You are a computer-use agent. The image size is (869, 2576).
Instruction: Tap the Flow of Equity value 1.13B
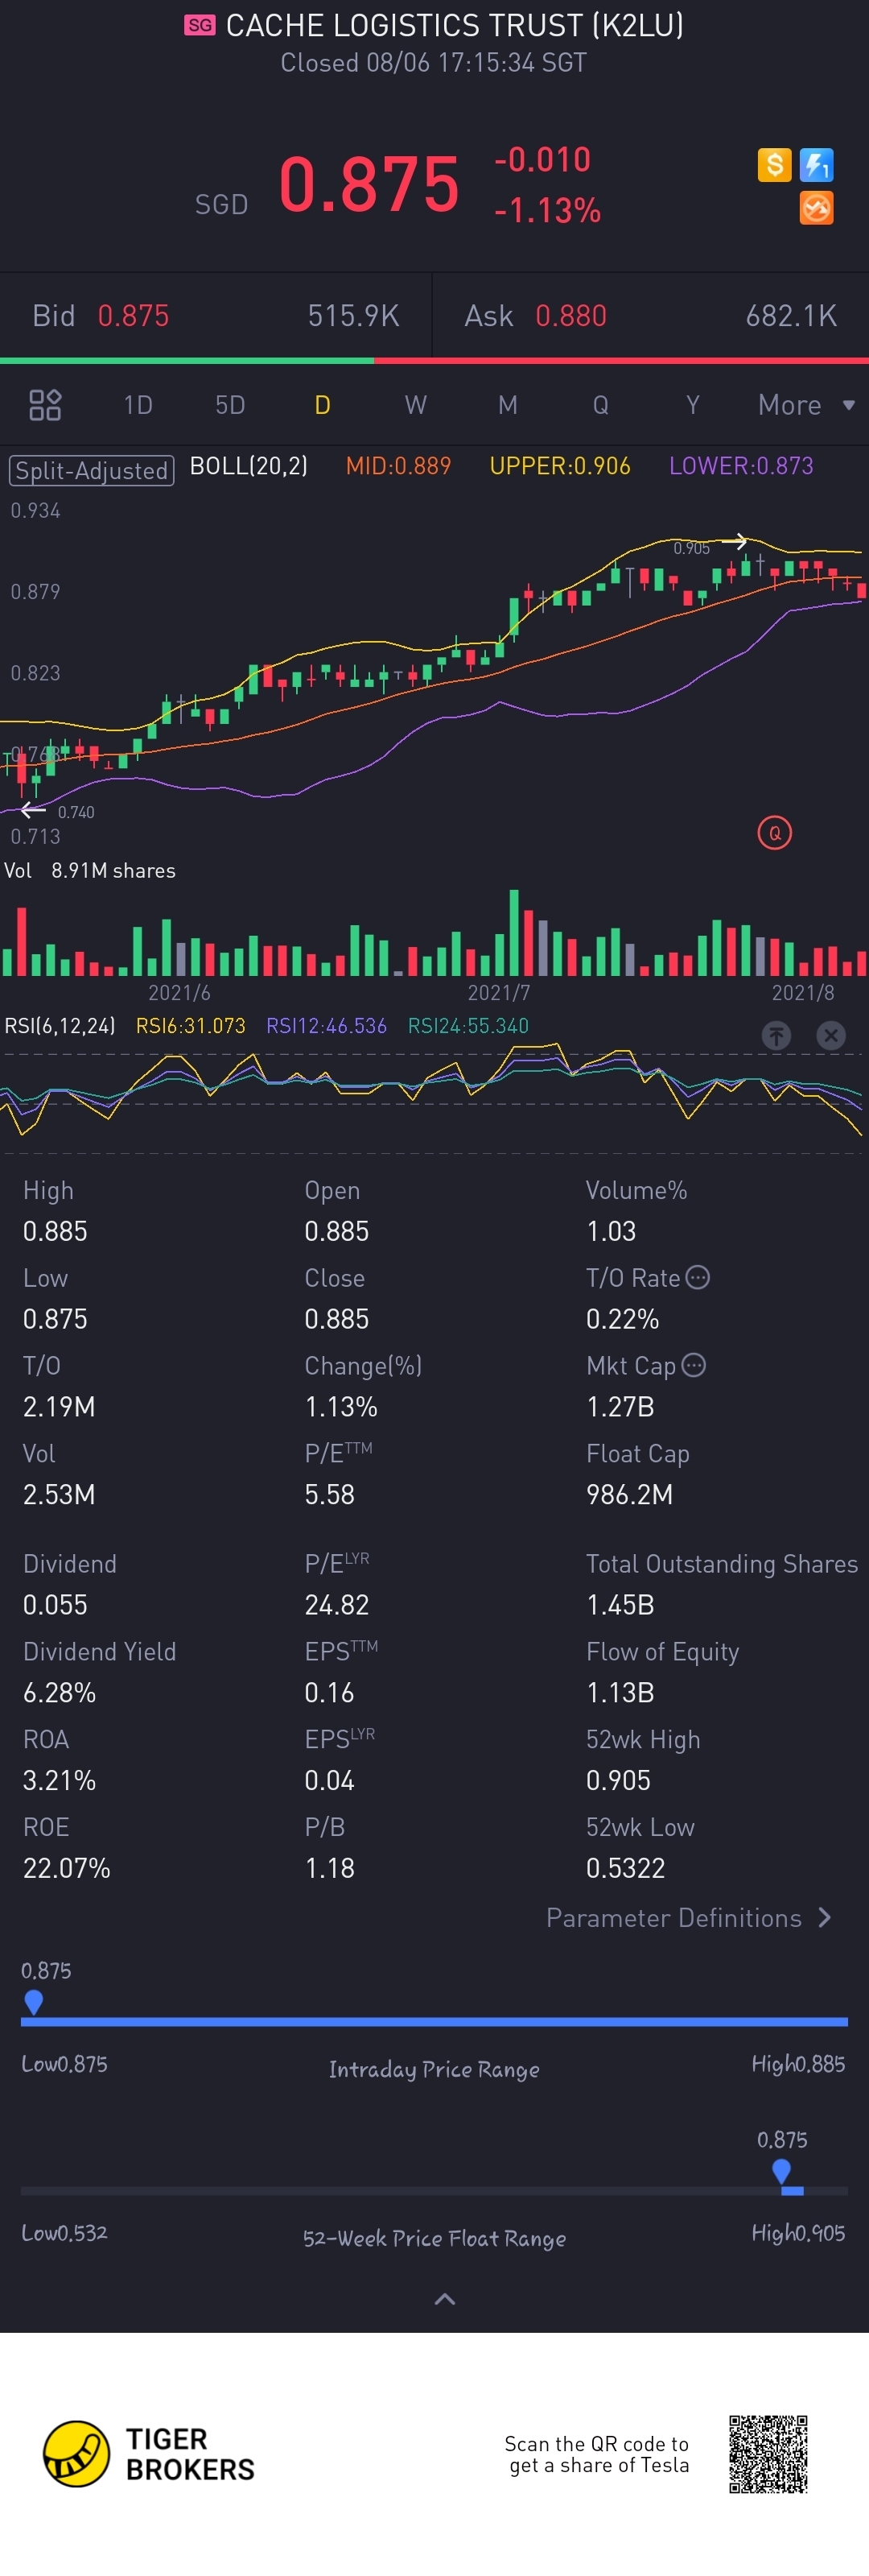tap(620, 1693)
